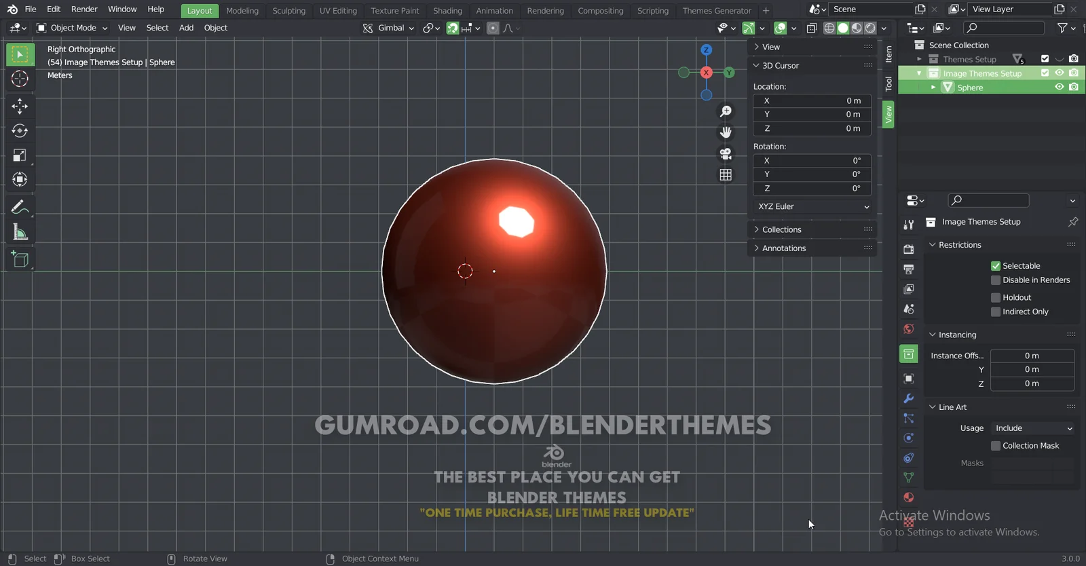
Task: Open the Physics properties tab icon
Action: 909,438
